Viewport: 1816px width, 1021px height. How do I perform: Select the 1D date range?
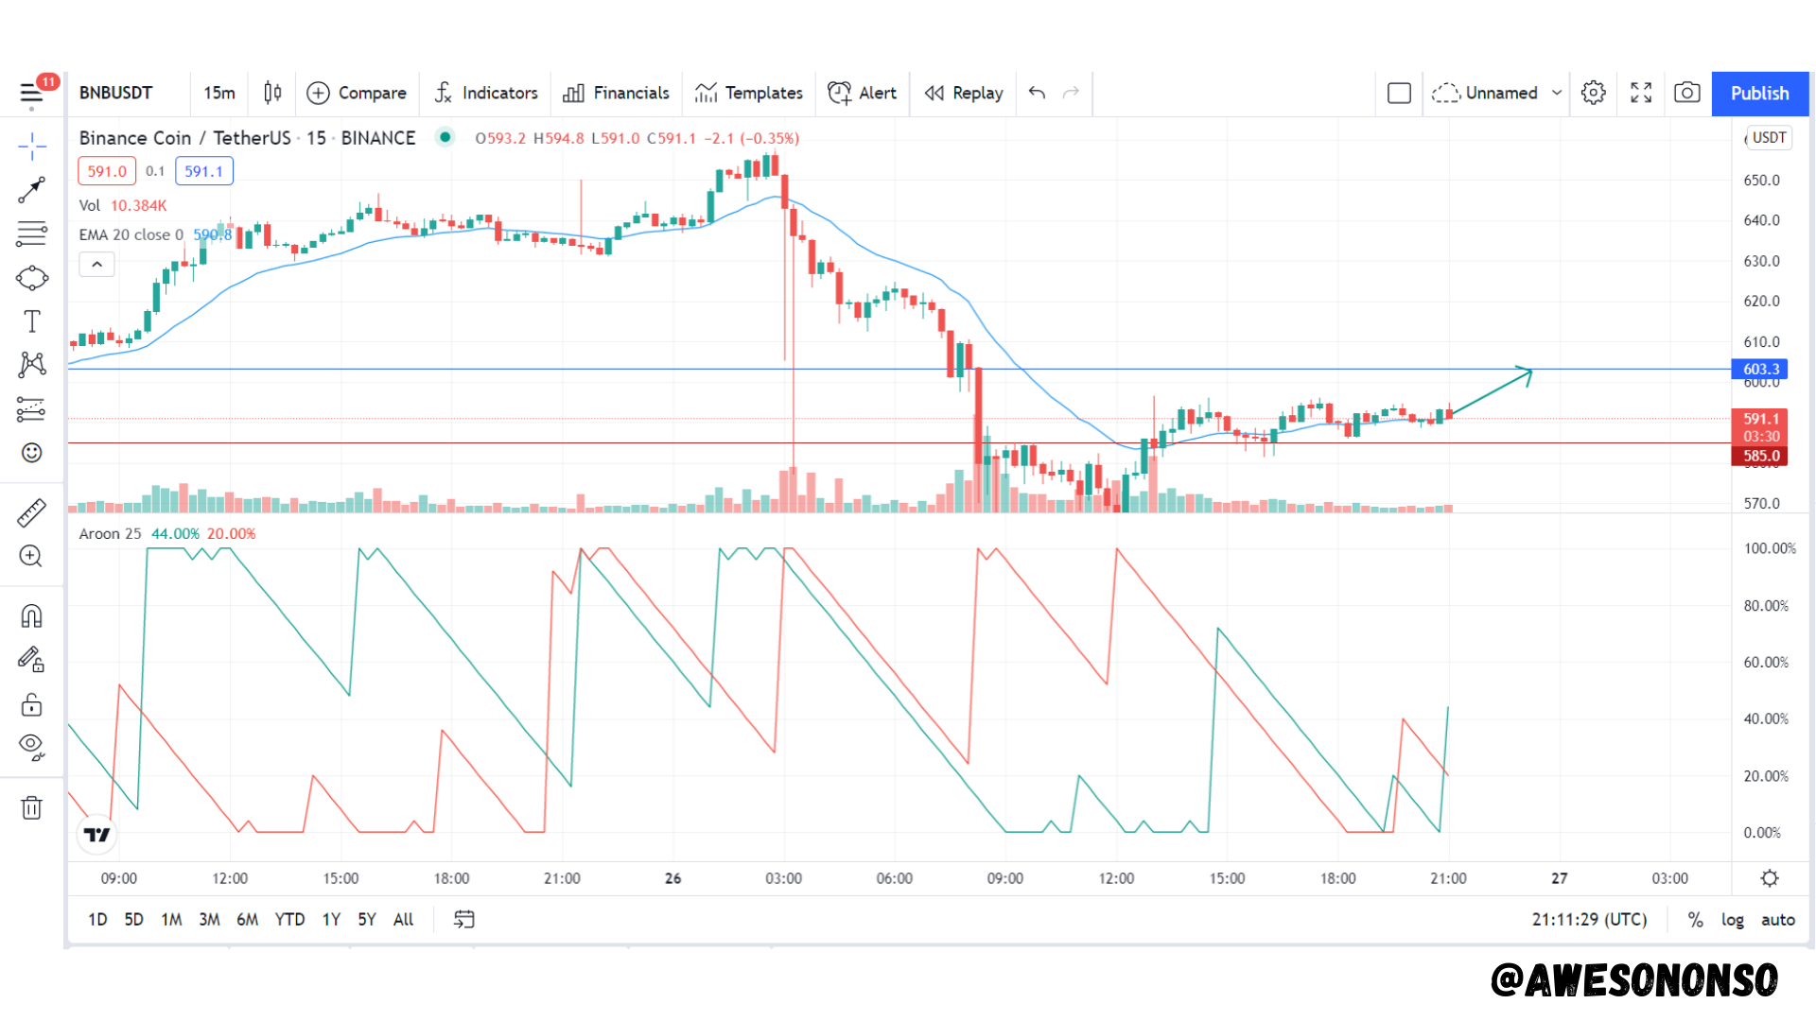(97, 920)
